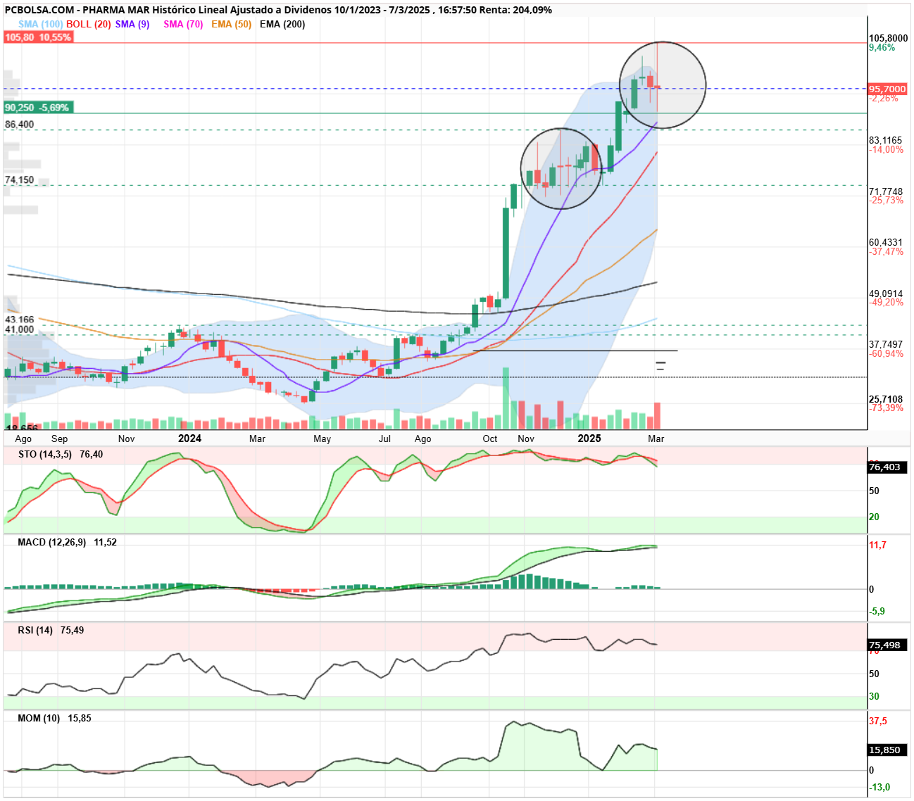Click the SMA (9) legend label
Image resolution: width=914 pixels, height=801 pixels.
tap(132, 24)
